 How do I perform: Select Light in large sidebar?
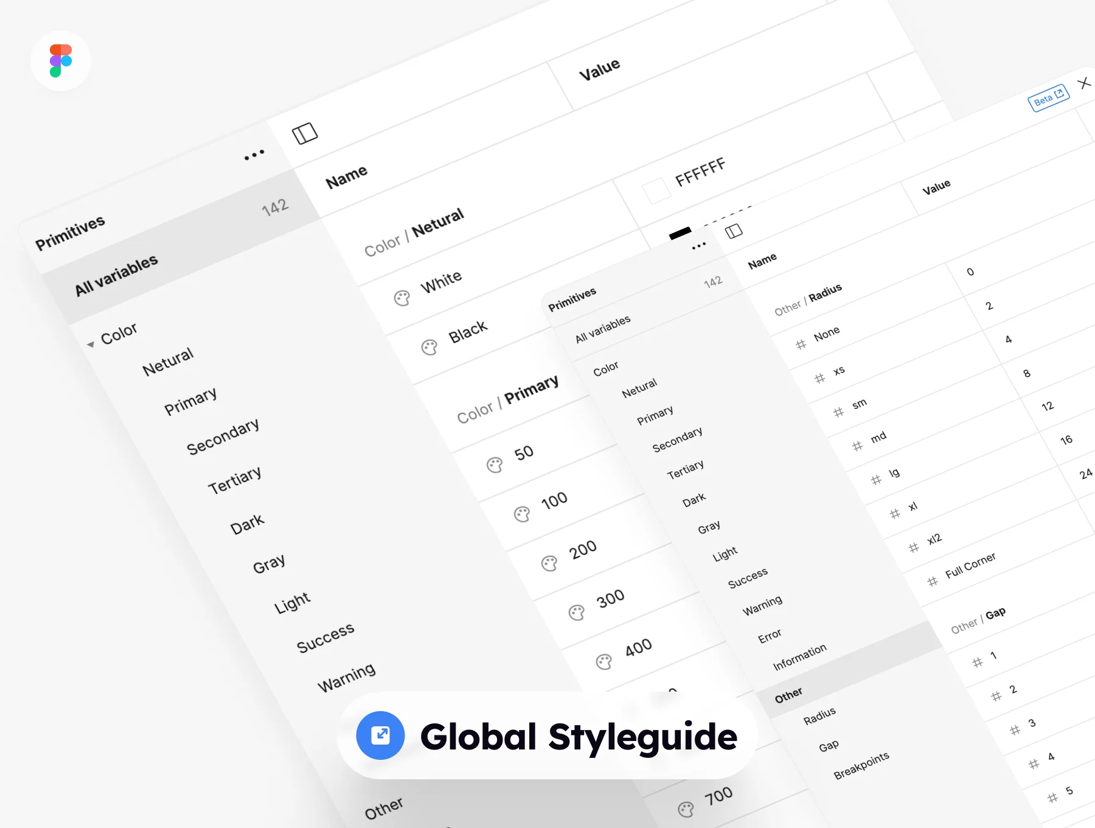292,603
